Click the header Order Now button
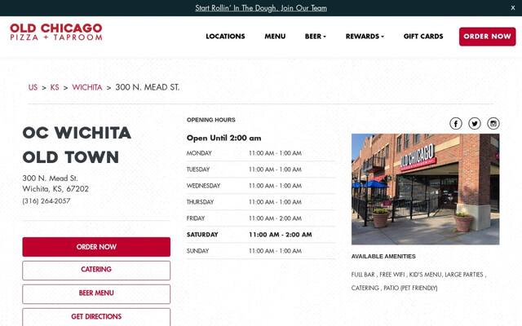The width and height of the screenshot is (522, 326). [x=488, y=37]
